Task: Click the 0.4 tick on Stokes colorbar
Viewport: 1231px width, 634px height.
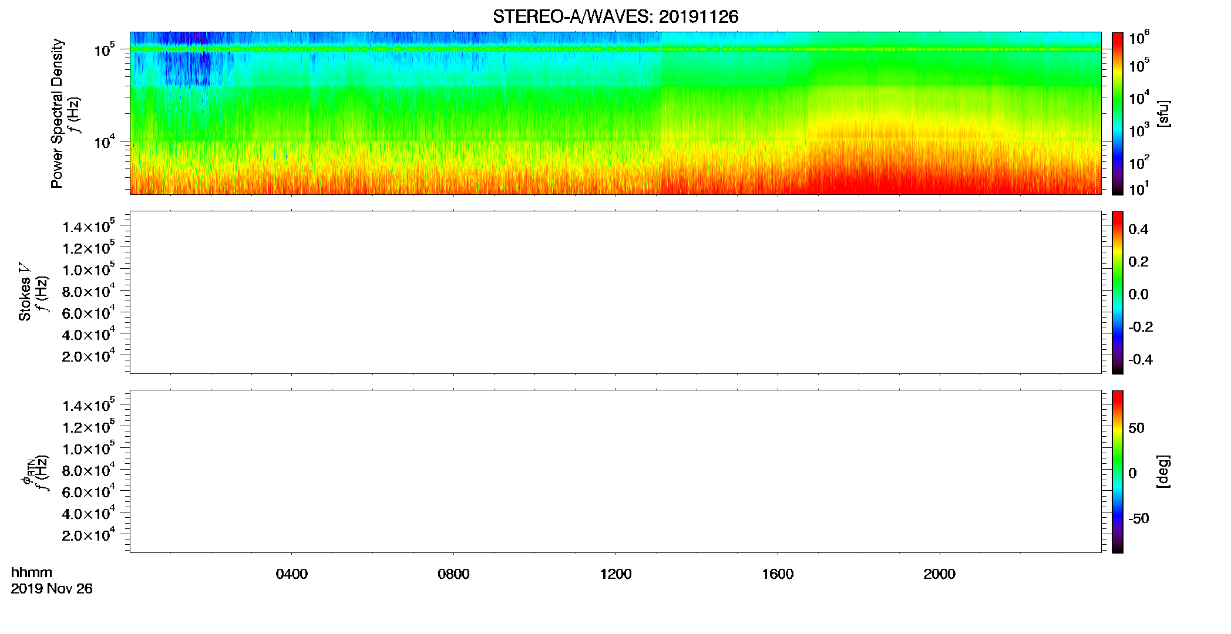Action: coord(1138,230)
